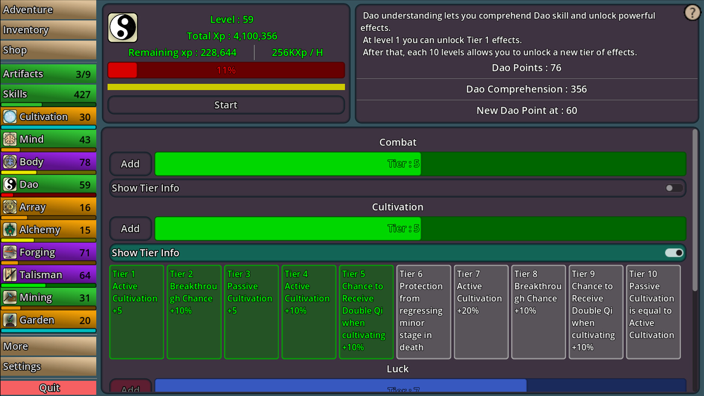The image size is (704, 396).
Task: Open Body via its sword icon
Action: coord(9,162)
